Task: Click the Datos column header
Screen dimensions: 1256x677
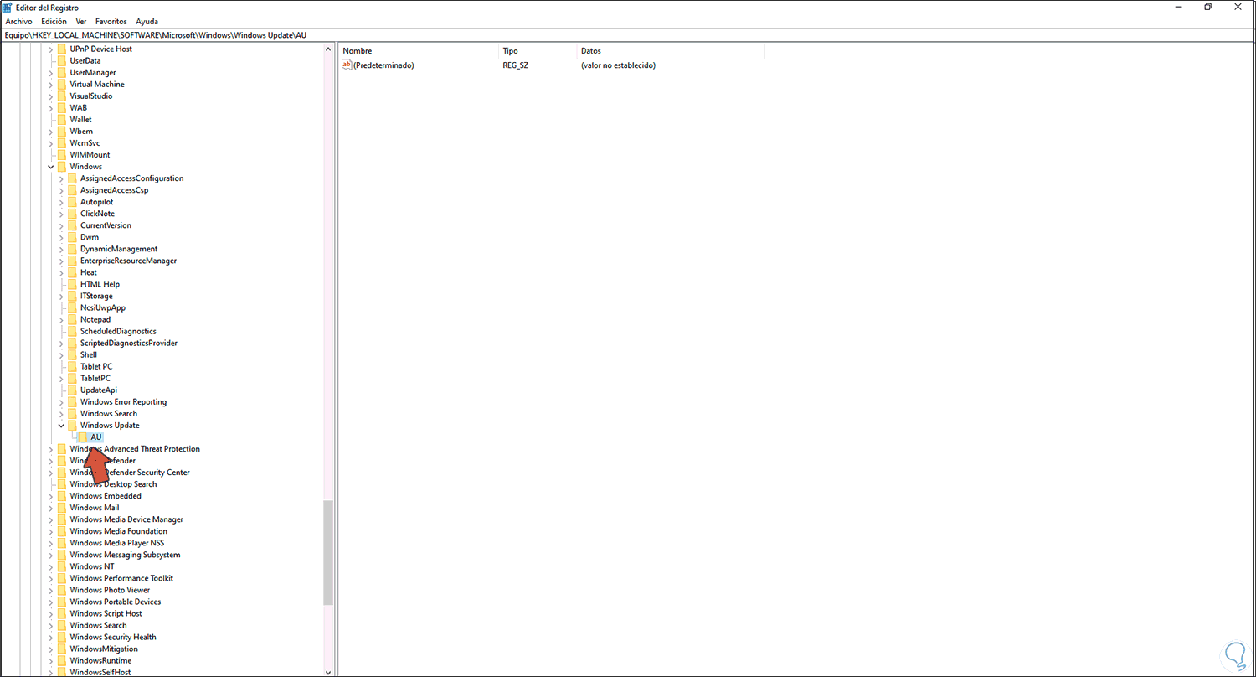Action: click(x=671, y=51)
